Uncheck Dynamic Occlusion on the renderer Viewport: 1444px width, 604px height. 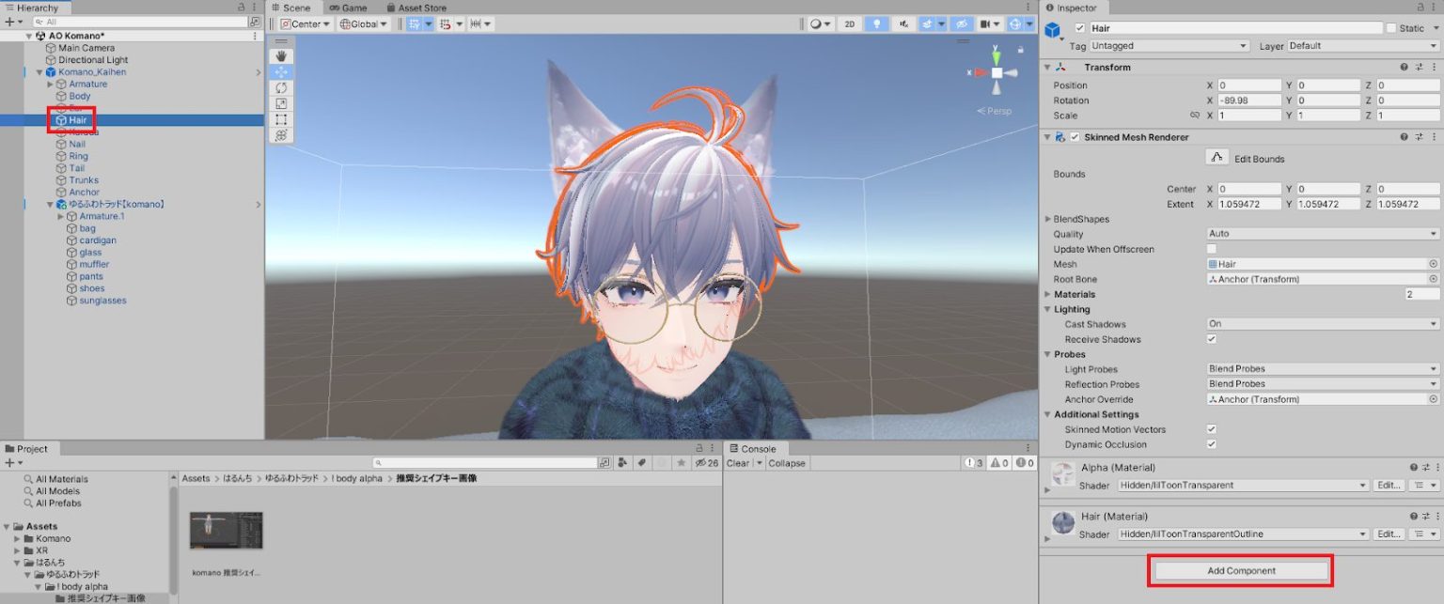(1212, 444)
